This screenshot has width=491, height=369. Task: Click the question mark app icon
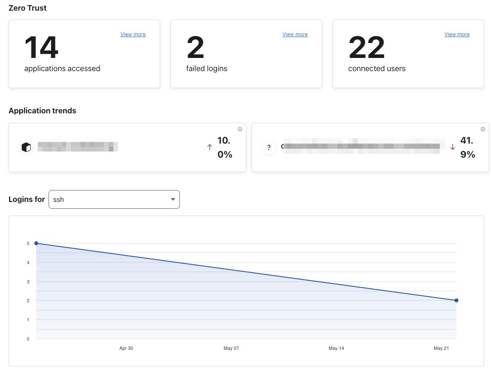[269, 147]
